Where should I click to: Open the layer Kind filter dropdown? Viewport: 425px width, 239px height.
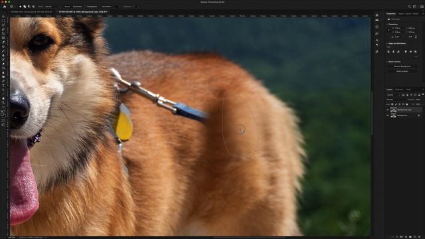pos(393,95)
